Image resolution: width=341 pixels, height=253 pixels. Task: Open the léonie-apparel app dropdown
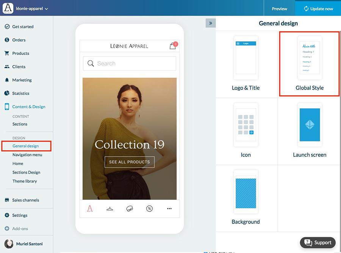pos(32,8)
